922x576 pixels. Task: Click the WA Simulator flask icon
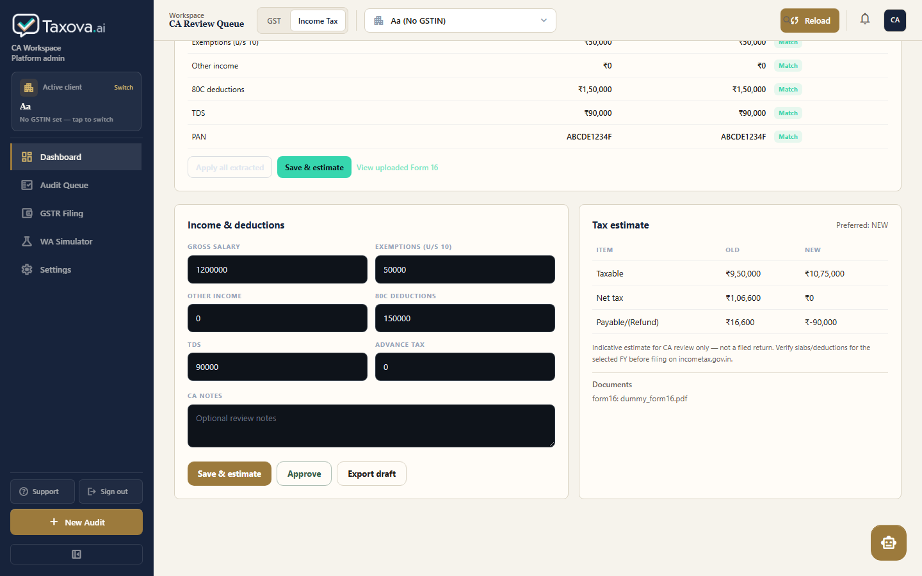27,241
